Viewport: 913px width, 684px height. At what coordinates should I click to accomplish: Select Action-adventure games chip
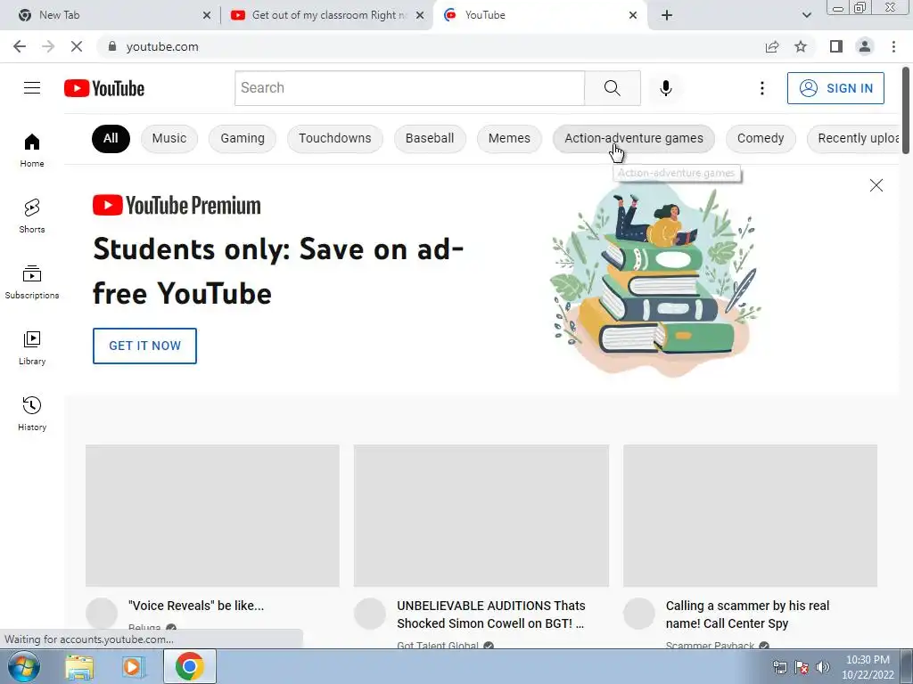coord(634,138)
